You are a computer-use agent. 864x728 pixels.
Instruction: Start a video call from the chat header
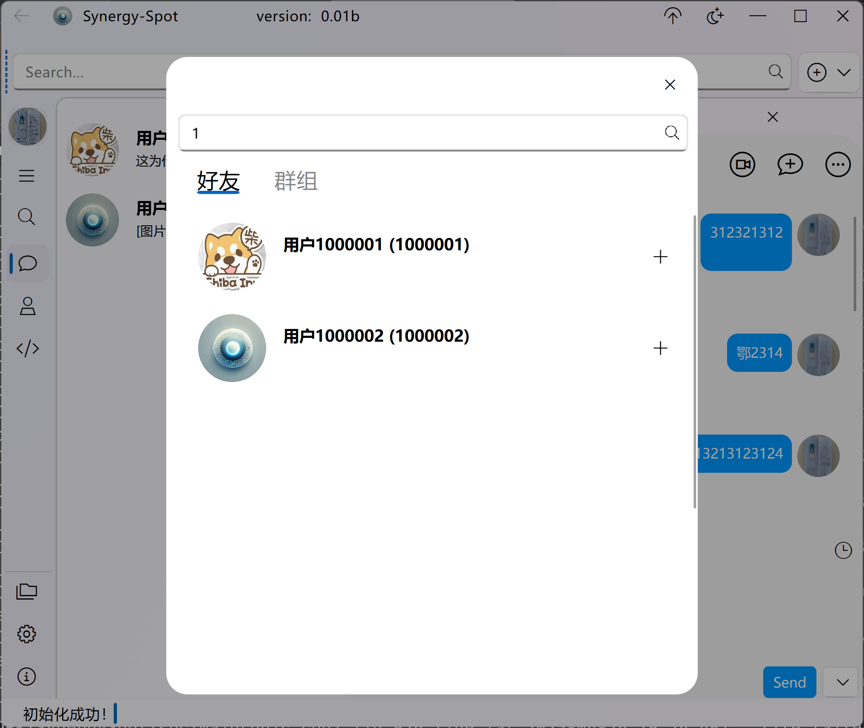pos(742,164)
